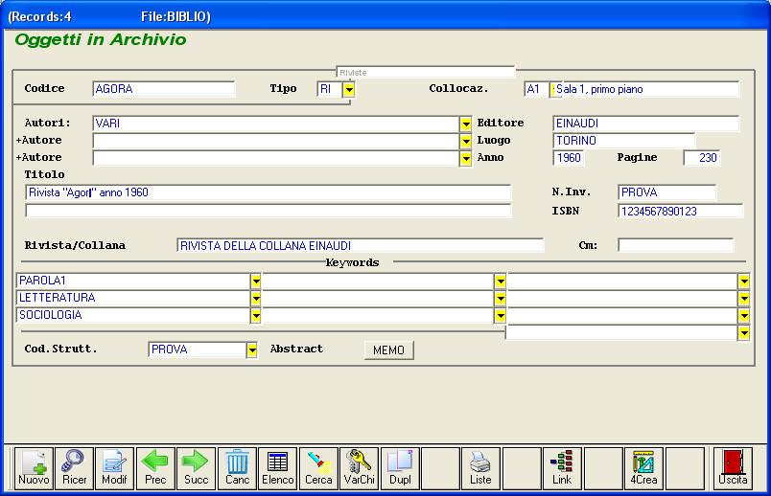Open middle keyword dropdown in PAROLA1 row
The image size is (771, 496).
pyautogui.click(x=500, y=281)
